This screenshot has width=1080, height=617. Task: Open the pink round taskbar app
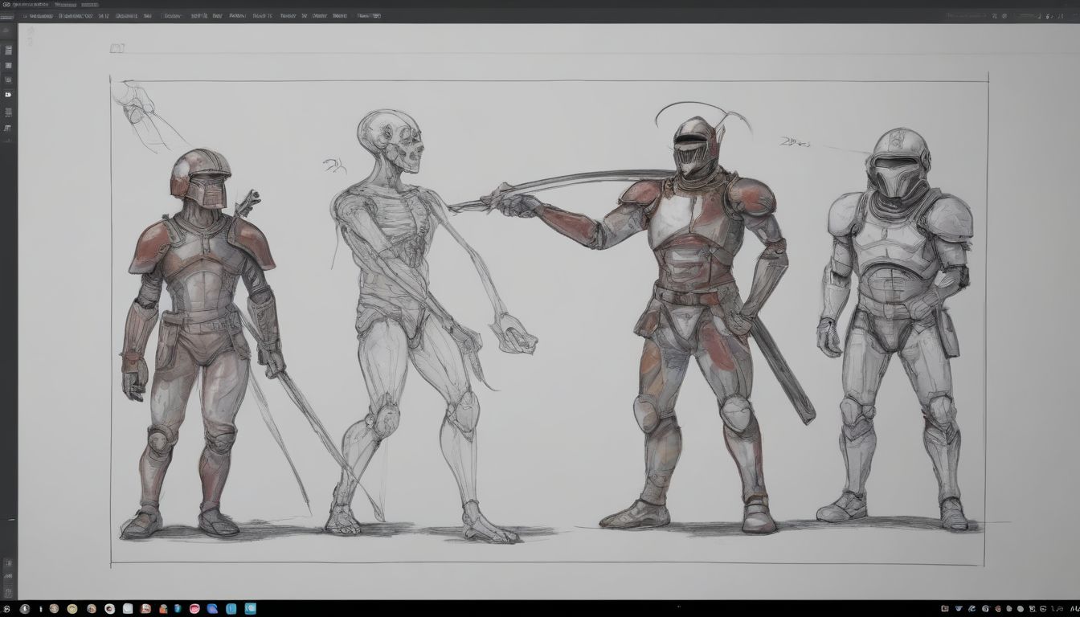194,609
